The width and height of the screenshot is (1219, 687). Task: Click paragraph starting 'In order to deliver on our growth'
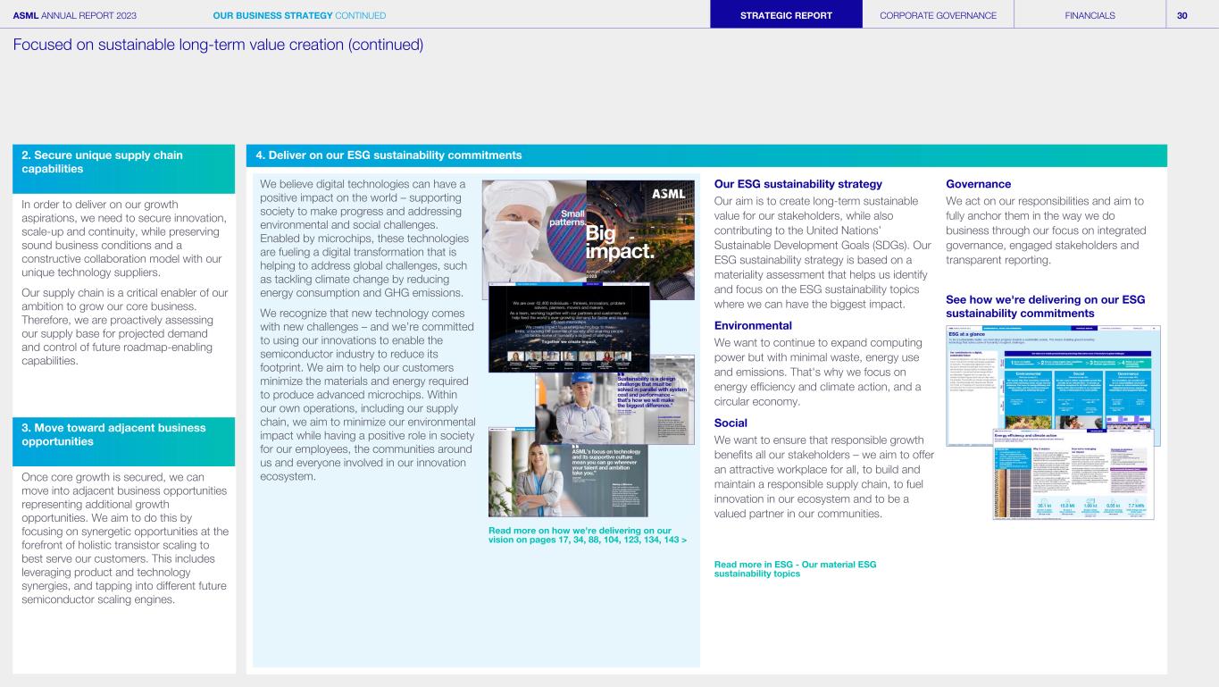tap(123, 239)
